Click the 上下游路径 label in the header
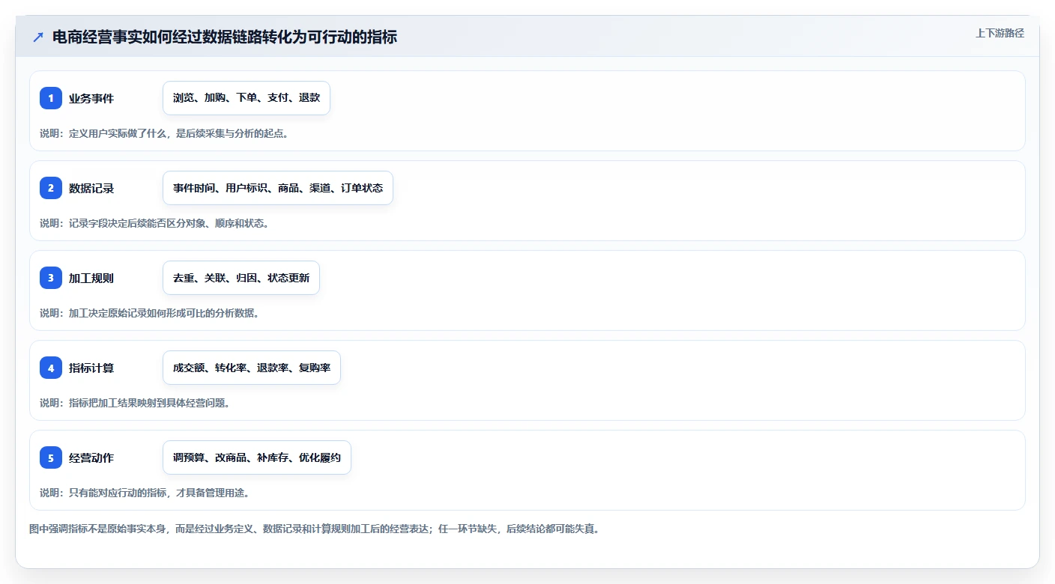 point(1000,34)
